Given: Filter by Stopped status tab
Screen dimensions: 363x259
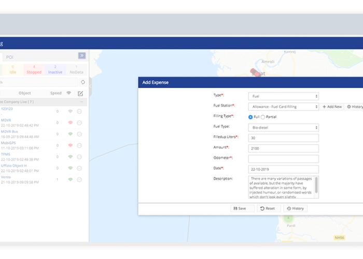Looking at the screenshot, I should [34, 69].
